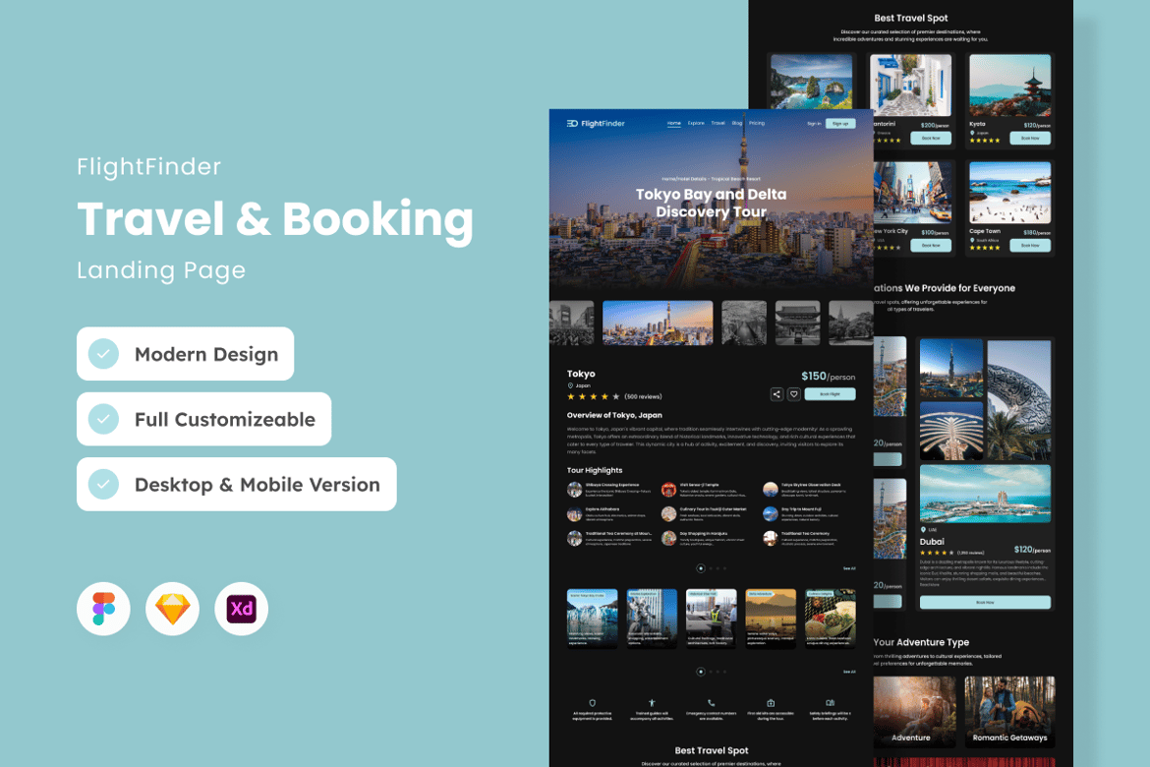Image resolution: width=1150 pixels, height=767 pixels.
Task: Favorite Tokyo using the heart icon
Action: (x=793, y=393)
